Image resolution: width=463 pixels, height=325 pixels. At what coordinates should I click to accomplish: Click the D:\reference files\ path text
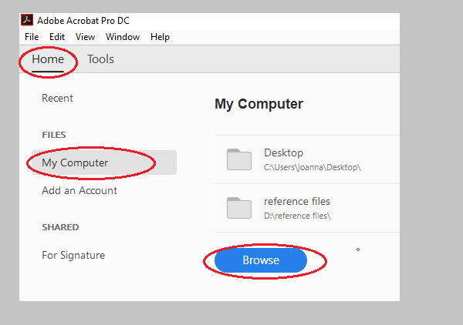coord(297,216)
